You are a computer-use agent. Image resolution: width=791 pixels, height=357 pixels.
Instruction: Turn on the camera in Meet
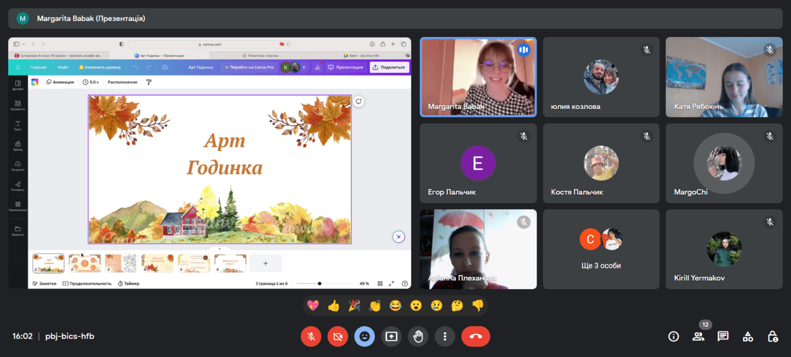point(338,336)
